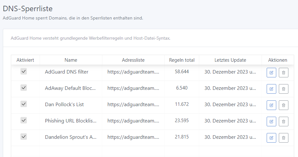Image resolution: width=298 pixels, height=157 pixels.
Task: Delete the Phishing URL Blocklist entry
Action: (x=283, y=122)
